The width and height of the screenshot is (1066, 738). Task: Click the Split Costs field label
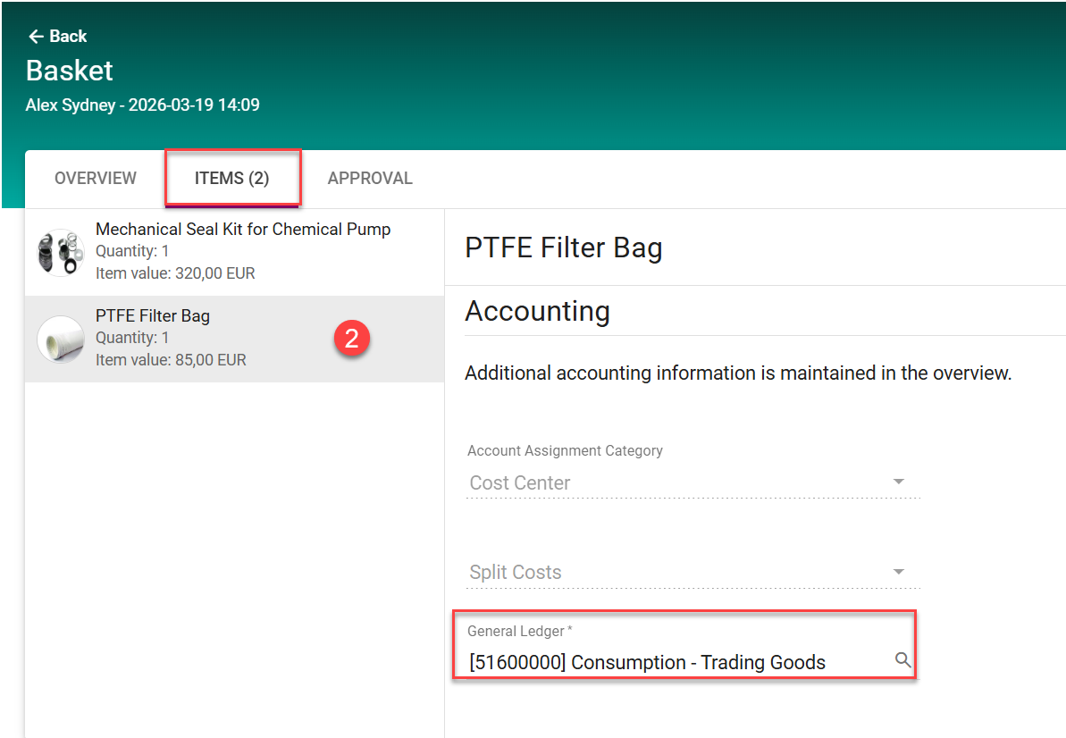click(x=516, y=572)
